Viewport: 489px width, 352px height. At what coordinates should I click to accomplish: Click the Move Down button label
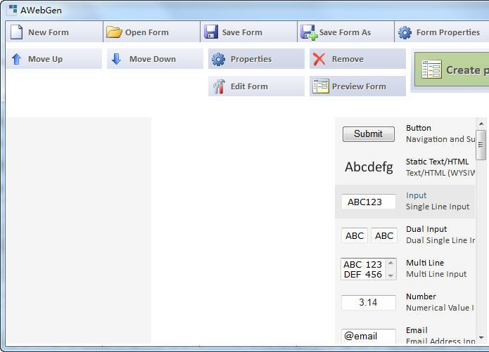tap(153, 59)
